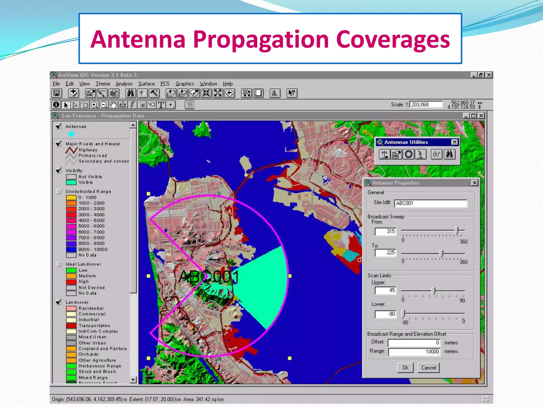Viewport: 543px width, 407px height.
Task: Open the theme table icon
Action: click(x=113, y=93)
